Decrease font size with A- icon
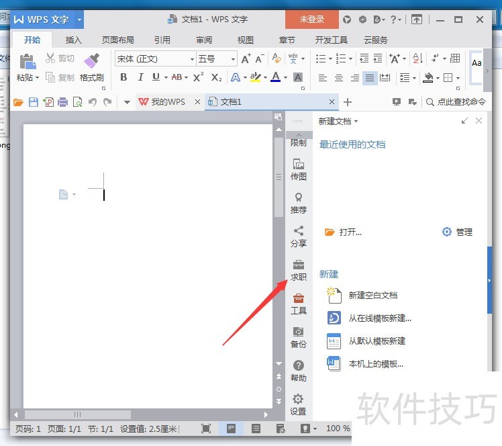Image resolution: width=502 pixels, height=446 pixels. (260, 58)
